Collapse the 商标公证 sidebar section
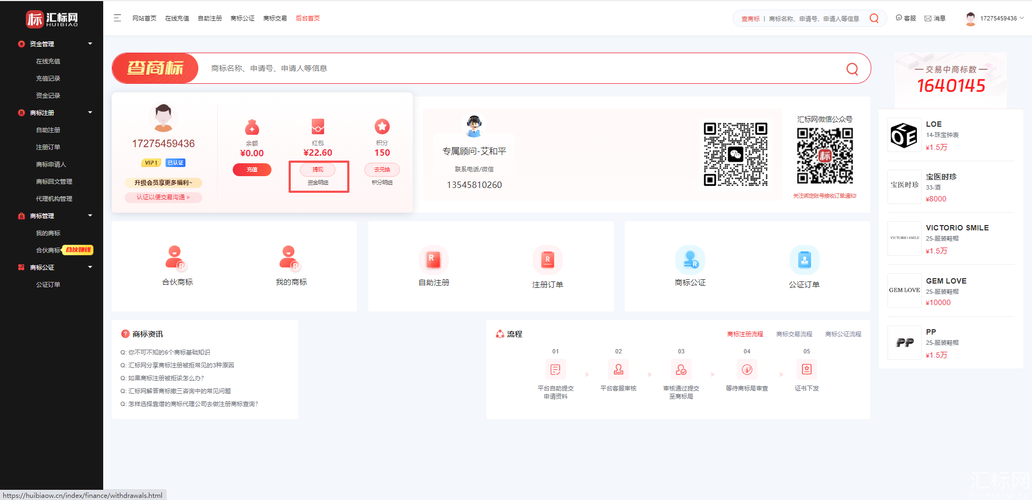 90,267
